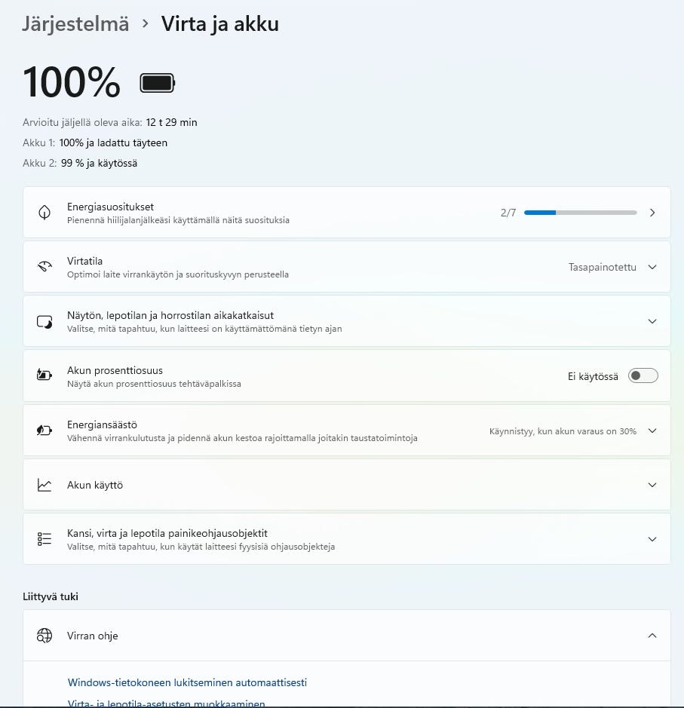Screen dimensions: 684x708
Task: Click the leaf icon for Energiasuositukset
Action: pos(44,213)
